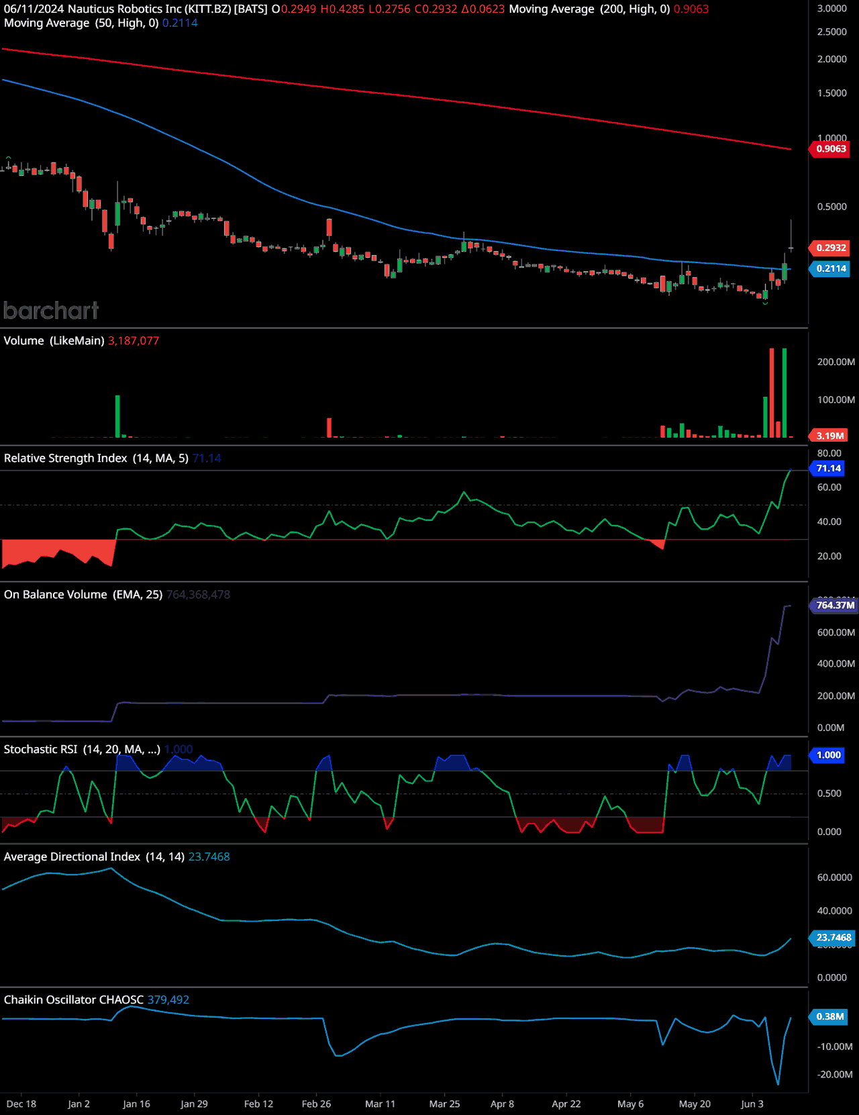Open the Relative Strength Index indicator label

click(x=96, y=458)
